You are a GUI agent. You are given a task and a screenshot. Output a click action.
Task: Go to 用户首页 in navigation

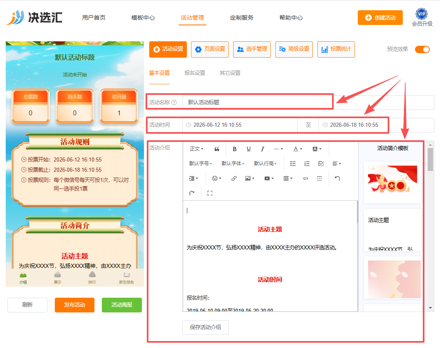[x=94, y=18]
